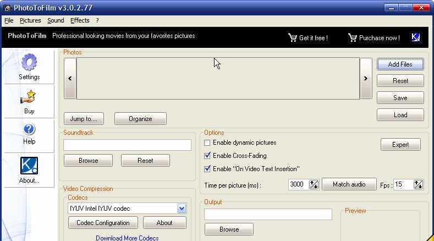Minimize the PhotoToFilm window
The image size is (434, 241).
(x=391, y=8)
